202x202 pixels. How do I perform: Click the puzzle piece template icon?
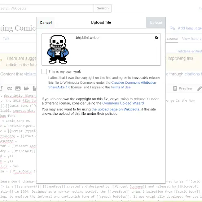pyautogui.click(x=26, y=88)
